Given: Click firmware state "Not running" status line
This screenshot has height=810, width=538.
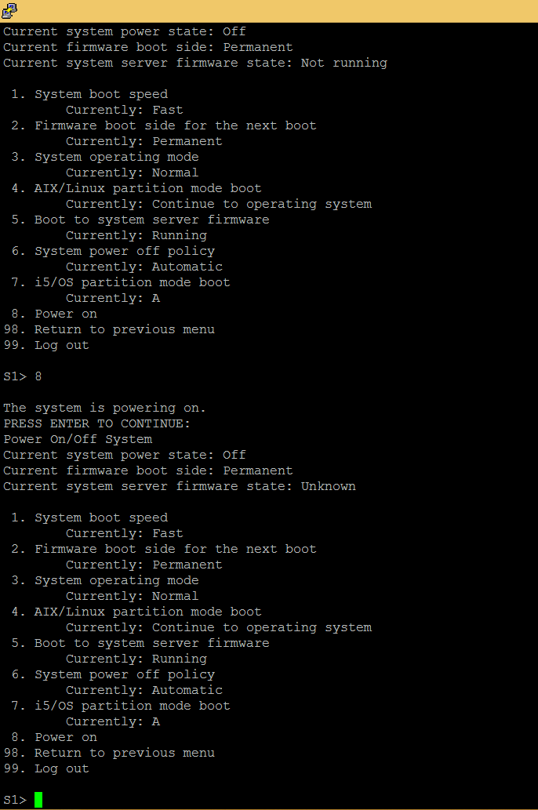Looking at the screenshot, I should (195, 63).
